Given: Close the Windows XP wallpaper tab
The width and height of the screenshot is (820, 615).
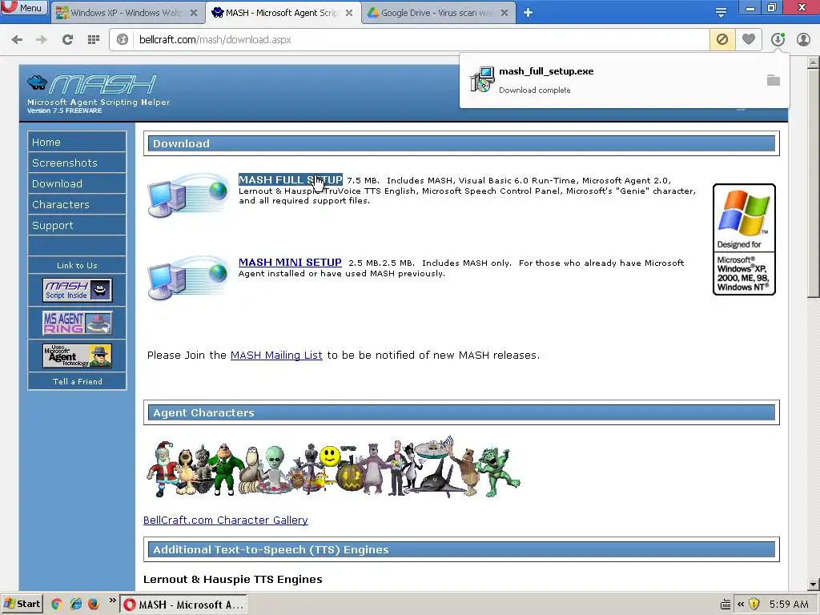Looking at the screenshot, I should point(194,13).
